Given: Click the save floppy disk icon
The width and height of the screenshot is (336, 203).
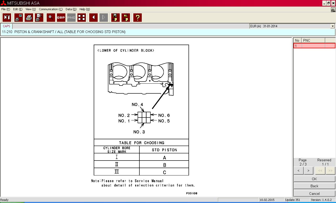Looking at the screenshot, I should (115, 18).
